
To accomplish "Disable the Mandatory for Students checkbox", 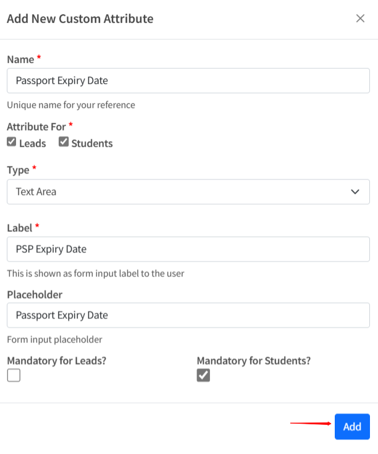I will point(203,375).
